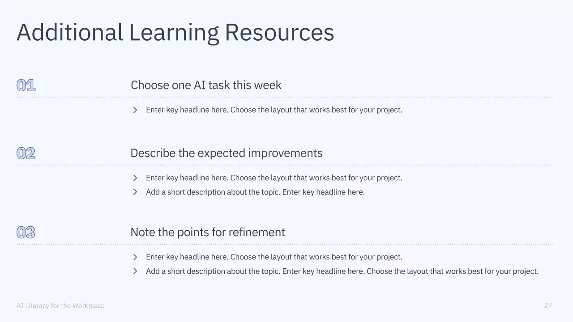The image size is (573, 322).
Task: Select heading Choose one AI task this week
Action: point(206,85)
